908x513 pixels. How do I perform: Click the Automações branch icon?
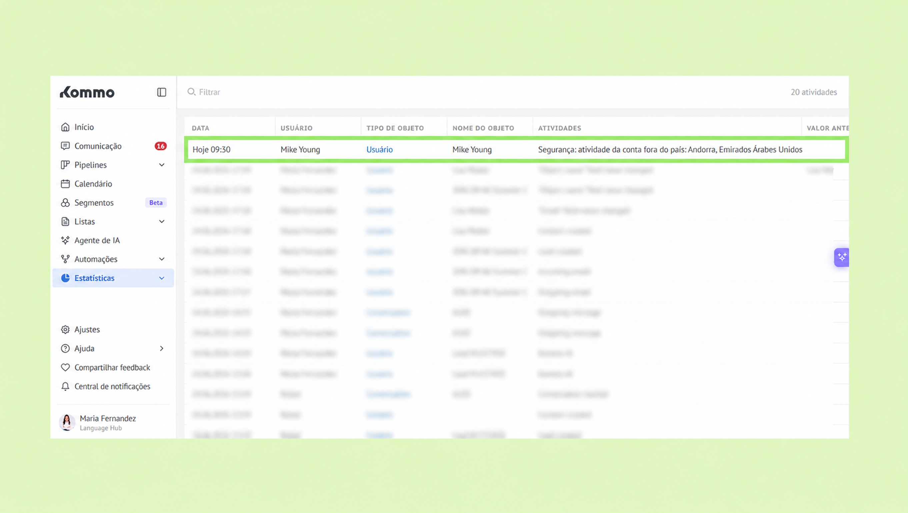coord(65,259)
